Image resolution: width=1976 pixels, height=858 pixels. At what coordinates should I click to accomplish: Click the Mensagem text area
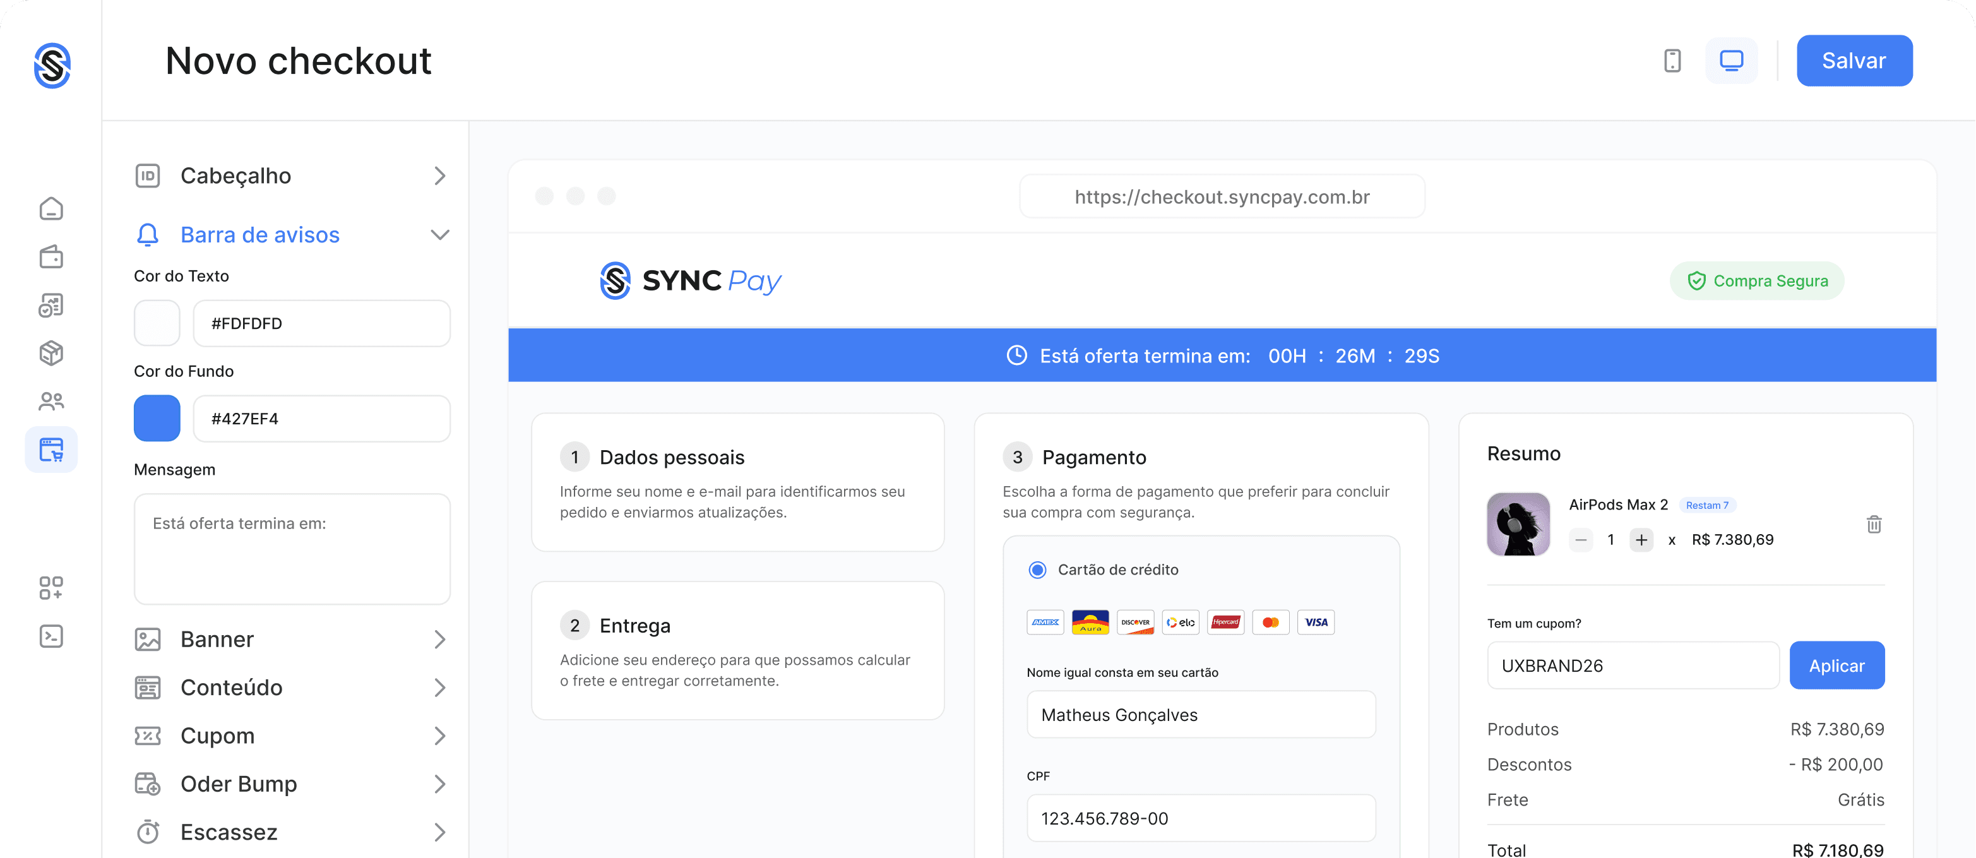coord(292,549)
